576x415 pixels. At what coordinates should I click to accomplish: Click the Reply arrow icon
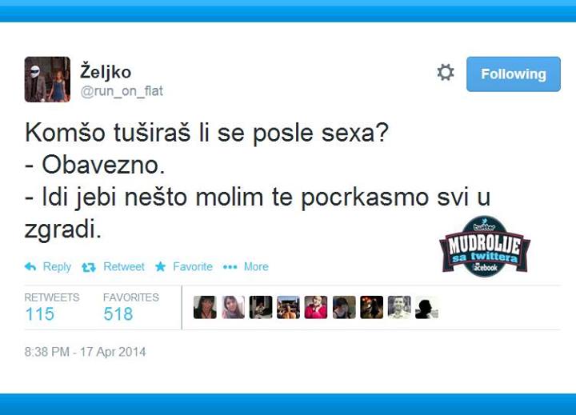30,266
